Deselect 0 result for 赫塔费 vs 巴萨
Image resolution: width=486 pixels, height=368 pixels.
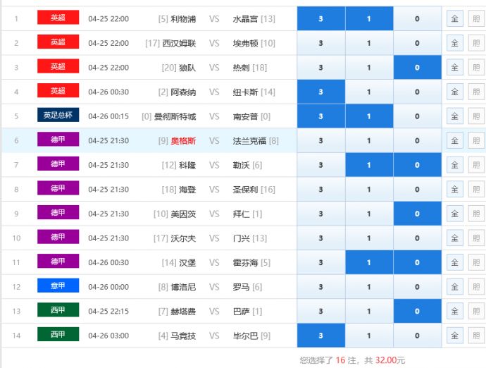pos(417,311)
